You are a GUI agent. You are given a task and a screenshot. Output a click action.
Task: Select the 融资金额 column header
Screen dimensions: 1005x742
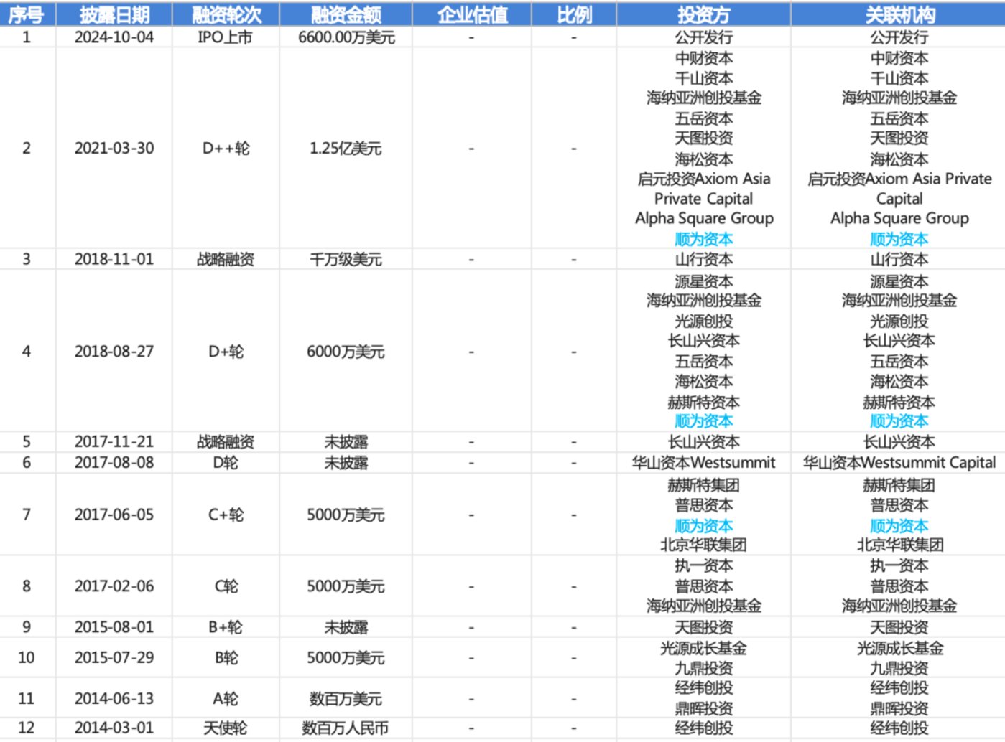(346, 14)
